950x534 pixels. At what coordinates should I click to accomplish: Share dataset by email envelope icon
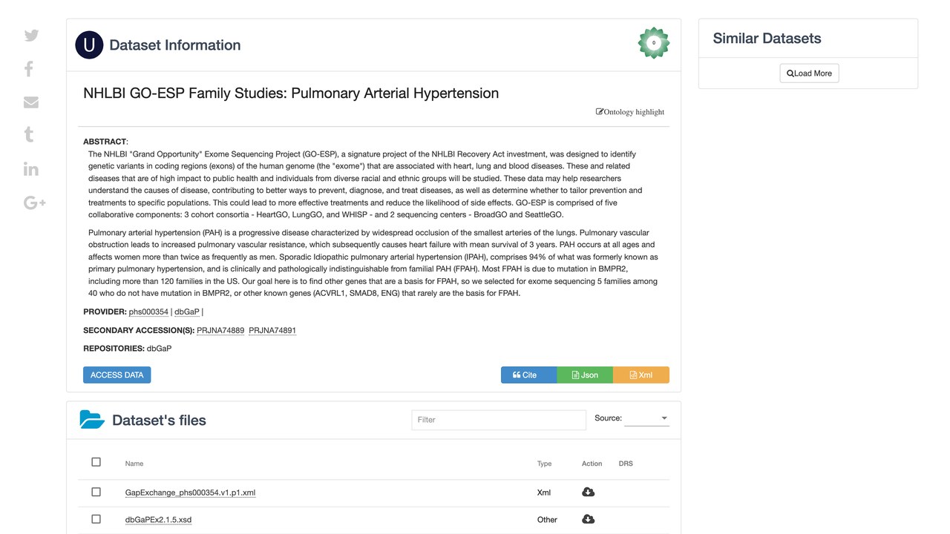pyautogui.click(x=31, y=102)
